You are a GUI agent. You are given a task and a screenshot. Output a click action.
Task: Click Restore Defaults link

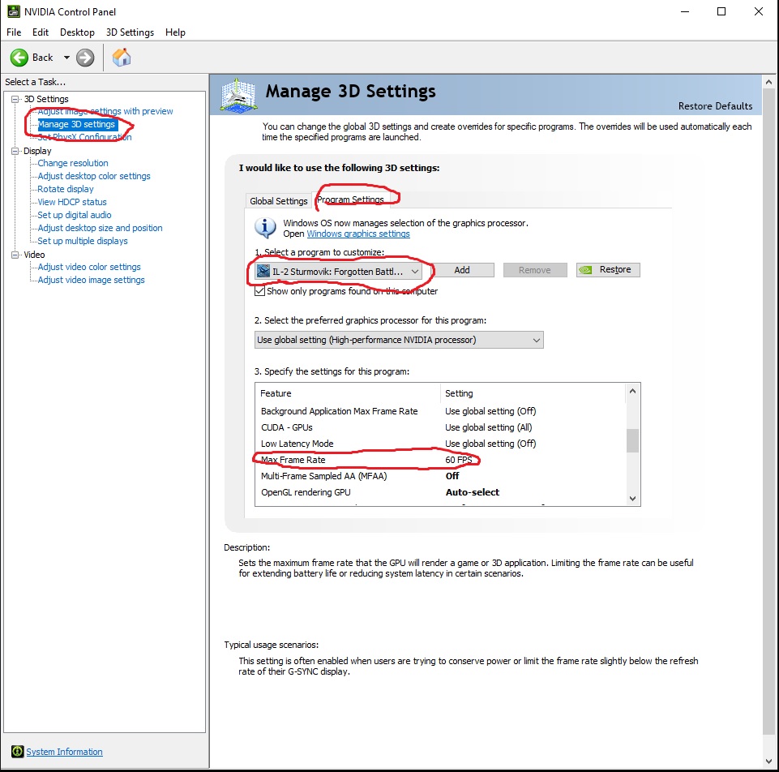pos(715,106)
